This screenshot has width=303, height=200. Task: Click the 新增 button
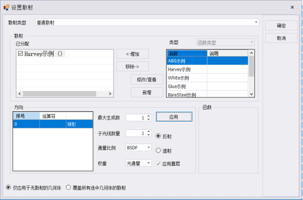point(147,93)
